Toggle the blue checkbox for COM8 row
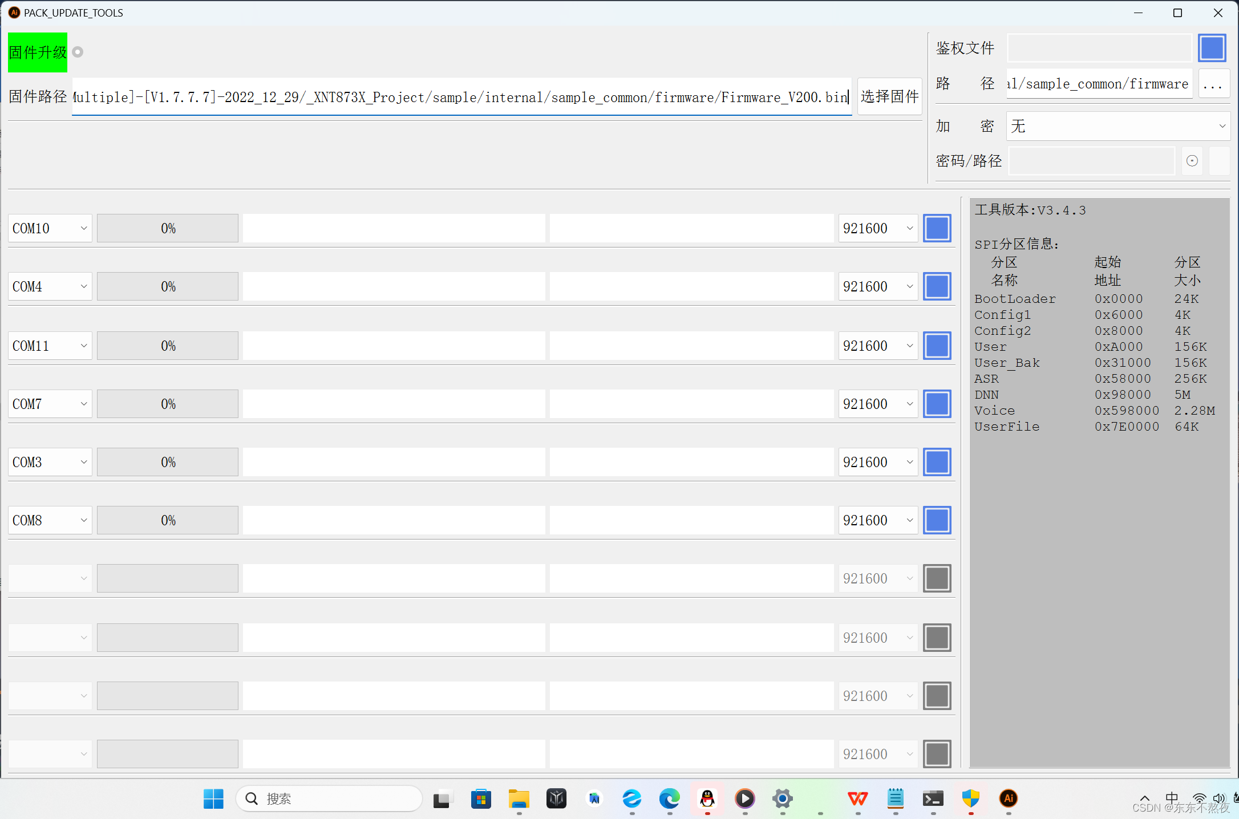Image resolution: width=1239 pixels, height=819 pixels. [x=937, y=520]
